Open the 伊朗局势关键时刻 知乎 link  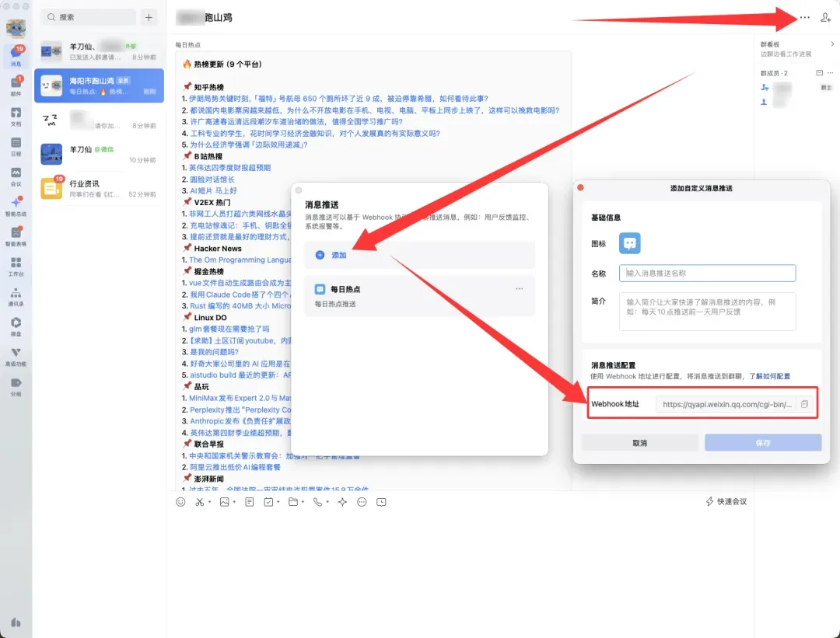(x=338, y=99)
